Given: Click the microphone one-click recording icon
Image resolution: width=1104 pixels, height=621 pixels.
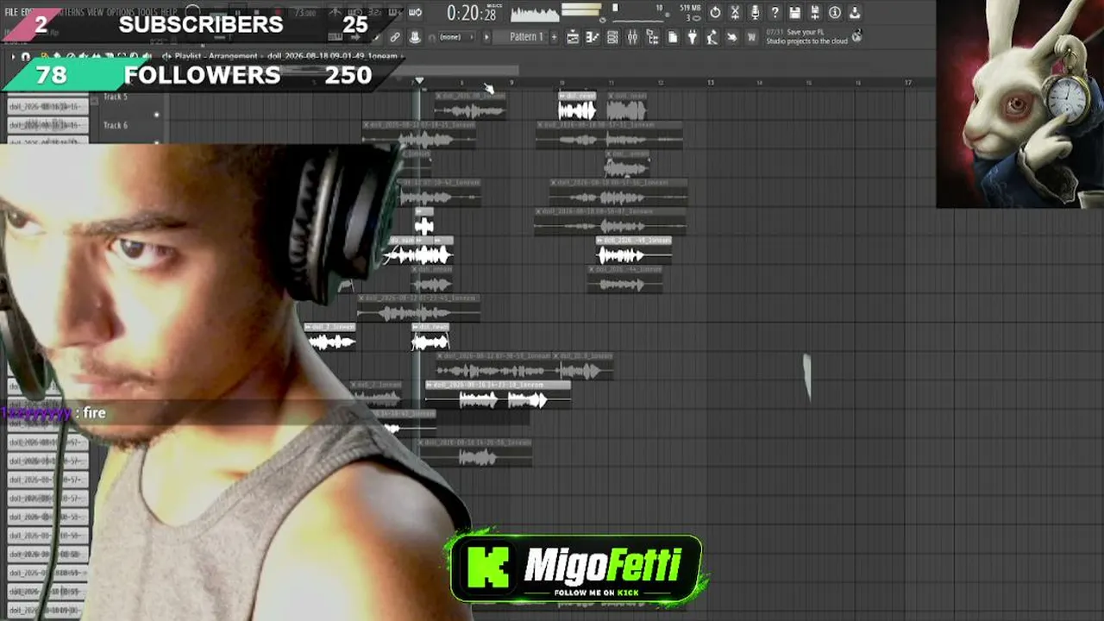Looking at the screenshot, I should [756, 13].
